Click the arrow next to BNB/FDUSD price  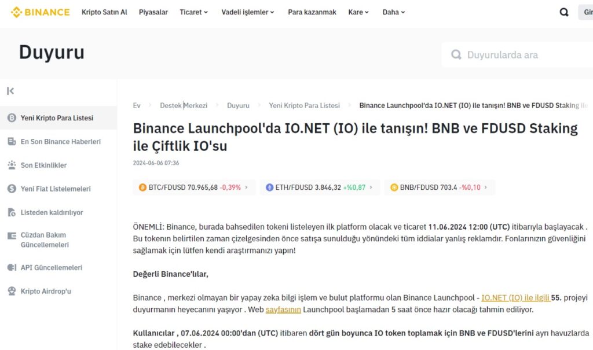pos(486,187)
